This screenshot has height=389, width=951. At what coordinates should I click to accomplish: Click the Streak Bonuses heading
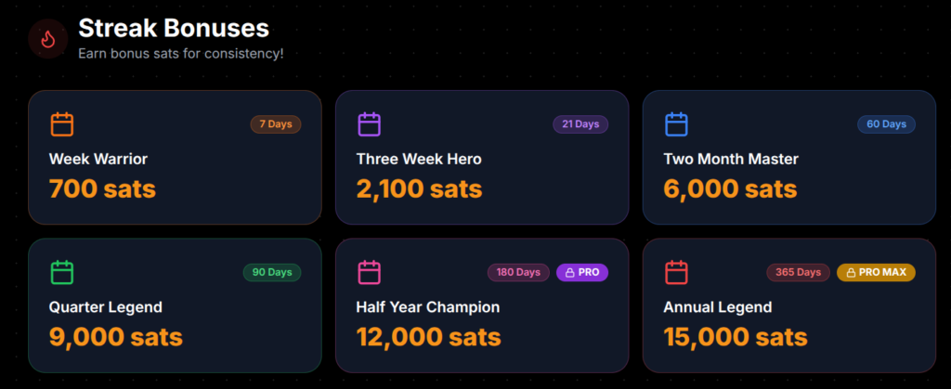[x=174, y=28]
